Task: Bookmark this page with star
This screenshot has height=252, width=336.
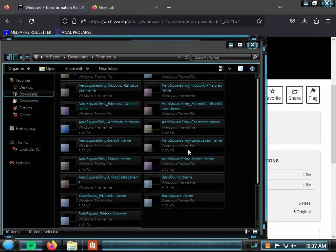Action: [x=259, y=21]
